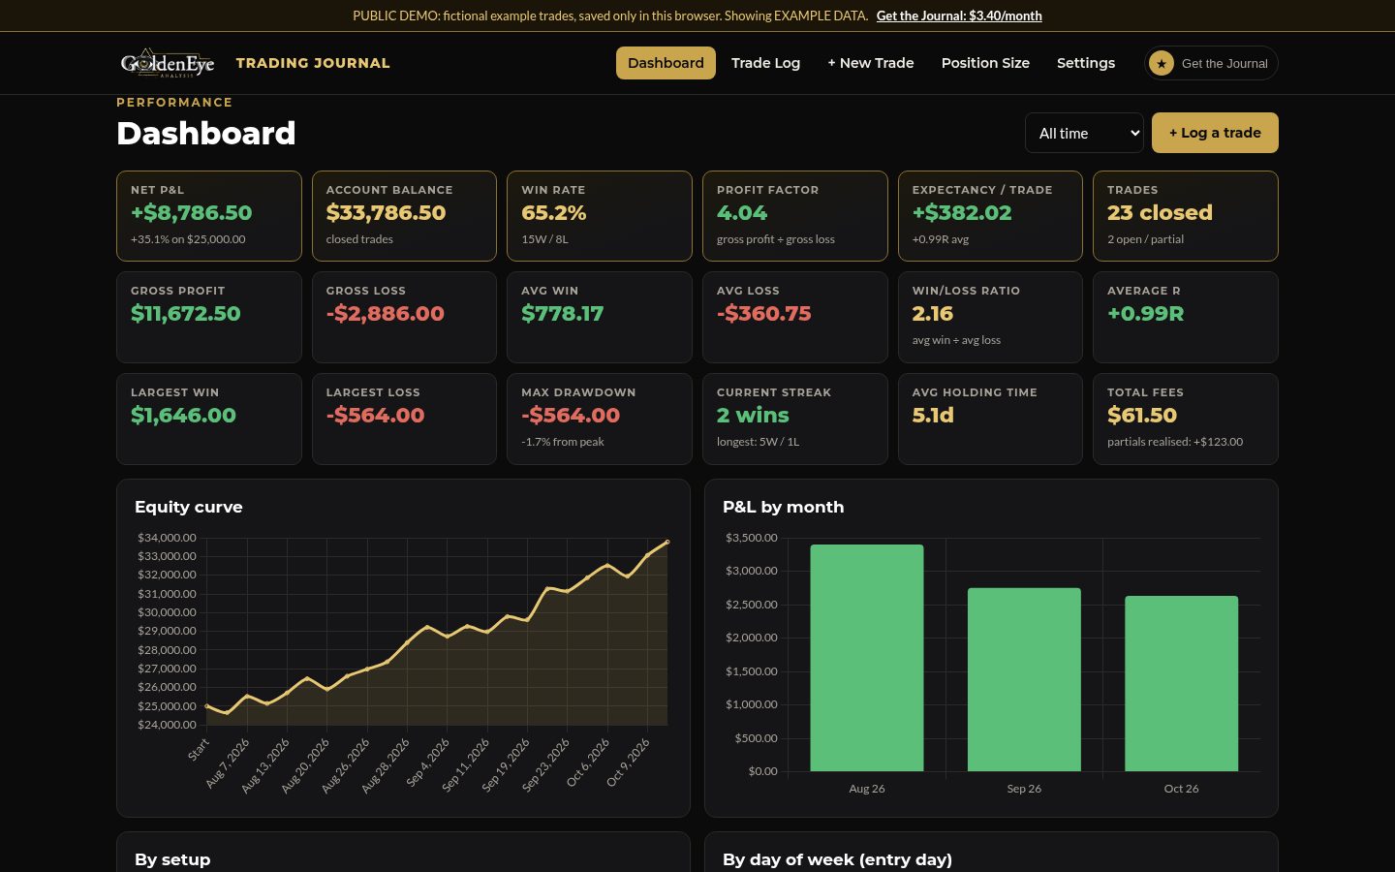
Task: Expand the All time period dropdown
Action: coord(1084,133)
